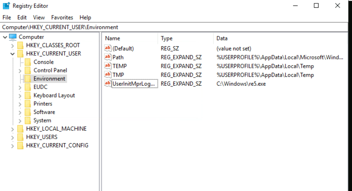Click the TEMP value's string icon
Viewport: 352px width, 191px height.
coord(108,66)
